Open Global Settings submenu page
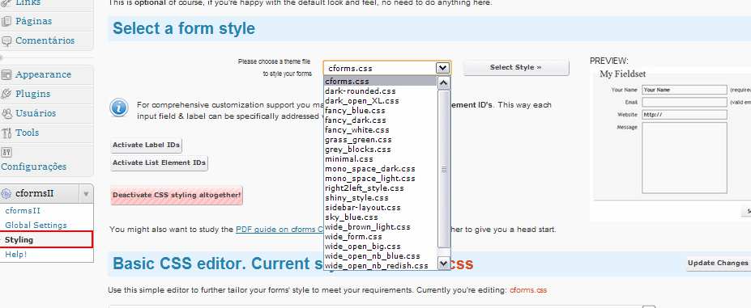The height and width of the screenshot is (308, 751). [36, 225]
